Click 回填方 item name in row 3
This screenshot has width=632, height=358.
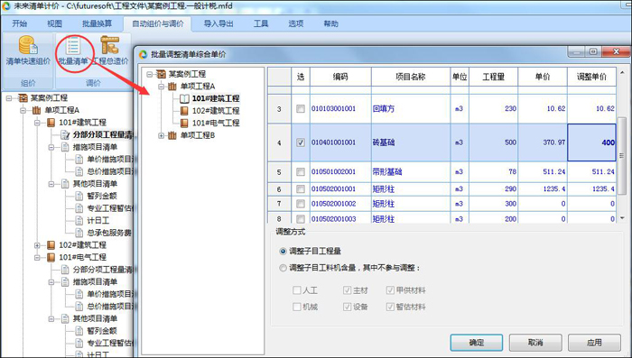tap(384, 109)
